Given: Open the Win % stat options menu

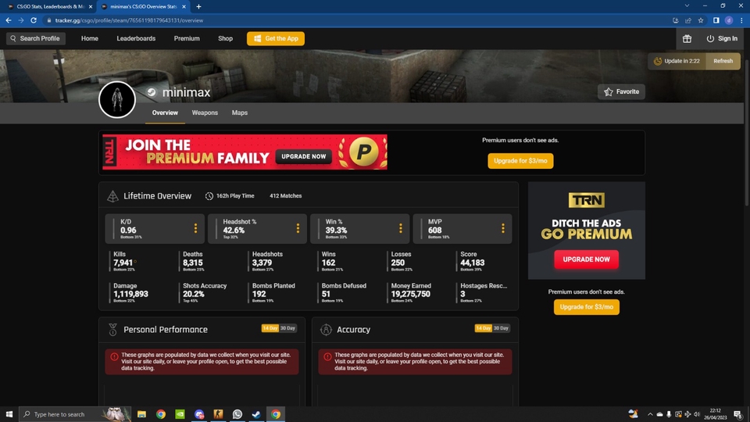Looking at the screenshot, I should point(401,228).
